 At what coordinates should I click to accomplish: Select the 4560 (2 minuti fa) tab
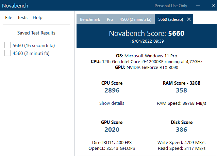point(135,19)
